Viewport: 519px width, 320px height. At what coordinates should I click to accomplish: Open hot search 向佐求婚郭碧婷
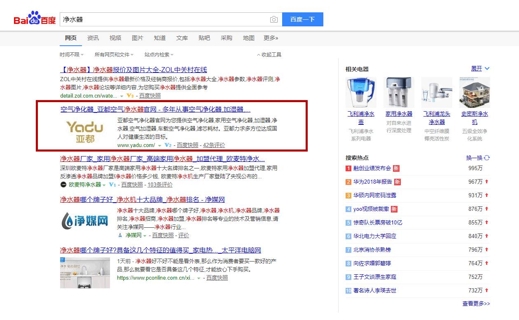[x=372, y=263]
